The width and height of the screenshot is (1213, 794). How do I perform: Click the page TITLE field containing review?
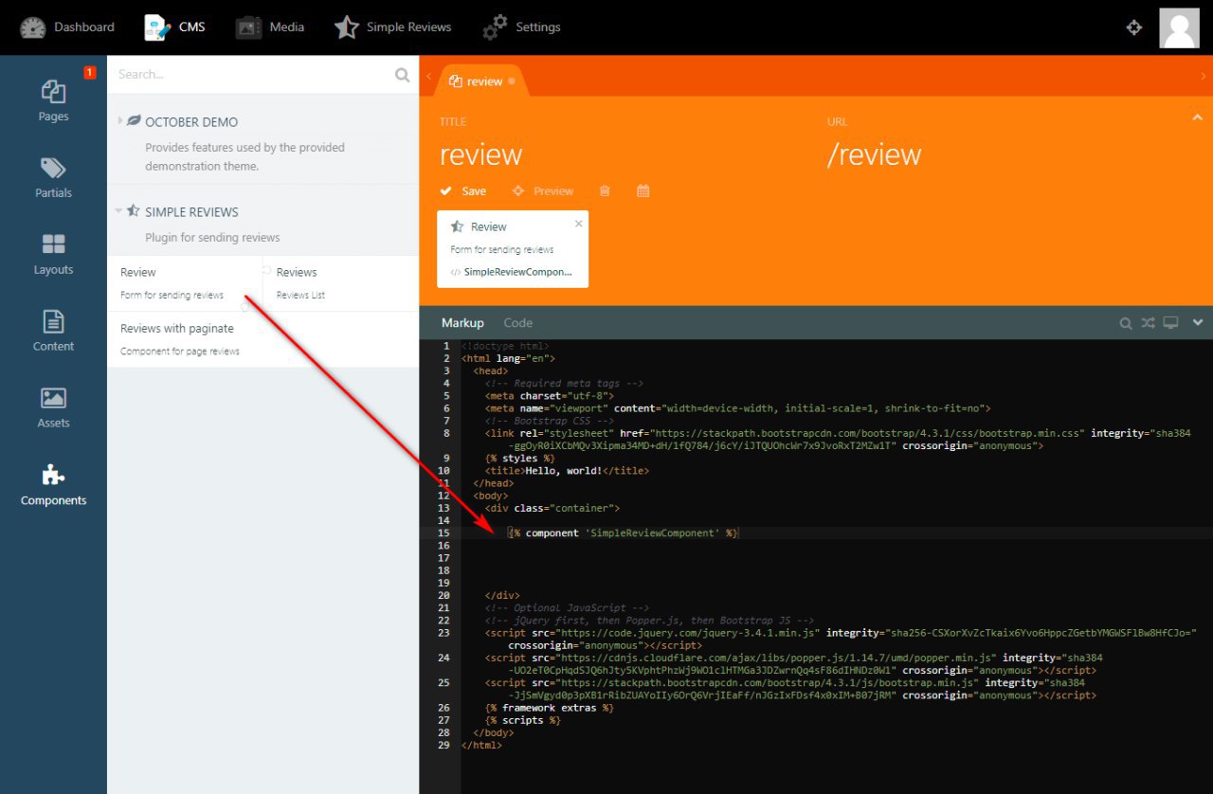pos(624,154)
